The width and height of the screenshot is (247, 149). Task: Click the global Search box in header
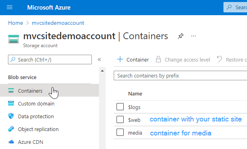pyautogui.click(x=235, y=7)
